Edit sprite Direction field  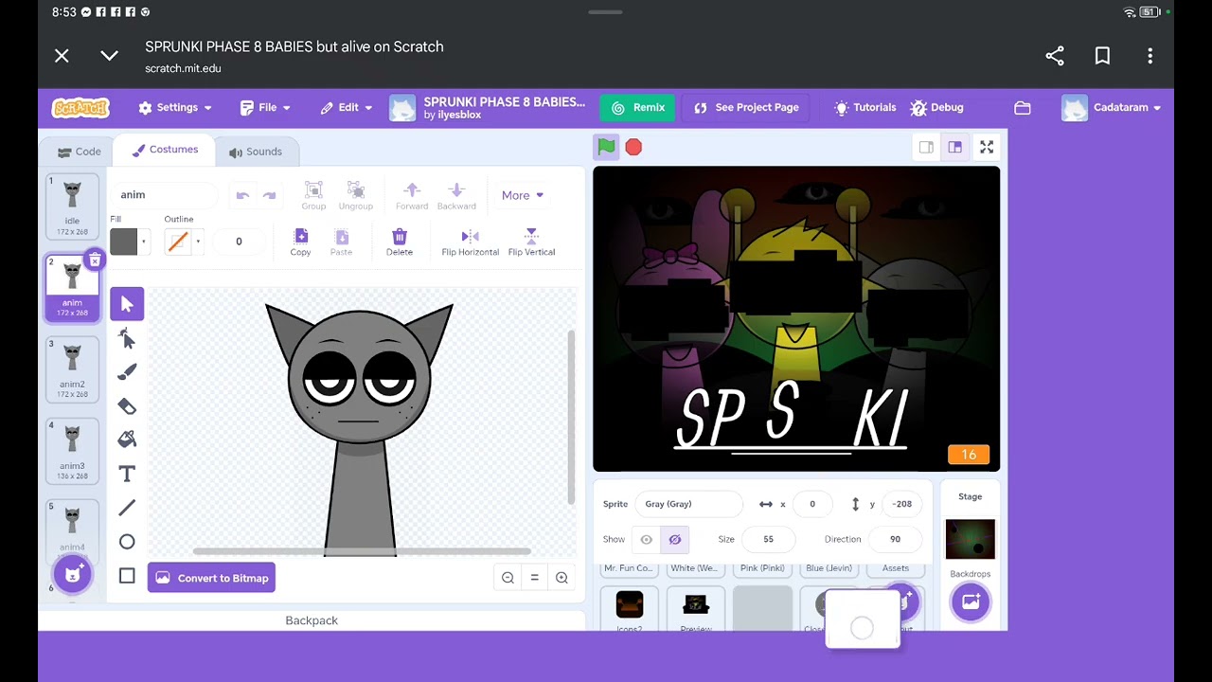[895, 540]
